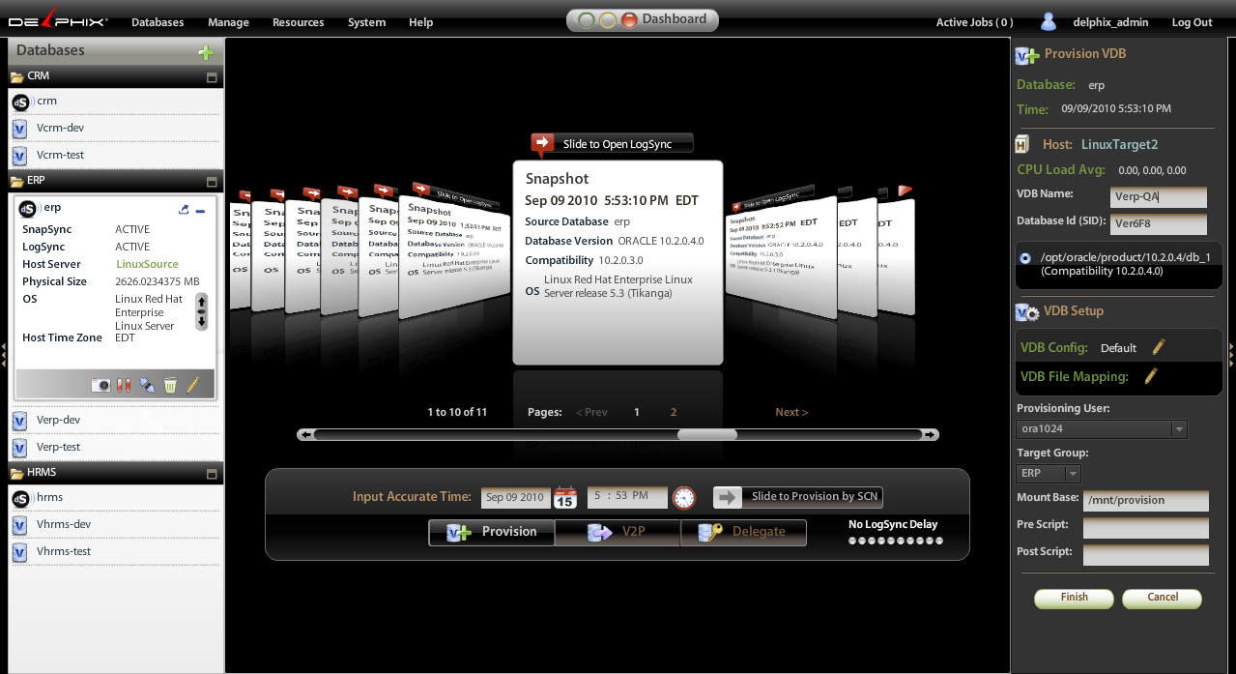
Task: Edit VDB Config with pencil icon
Action: (1158, 347)
